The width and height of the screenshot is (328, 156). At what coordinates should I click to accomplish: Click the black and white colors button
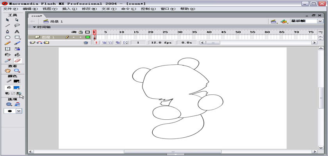point(7,94)
